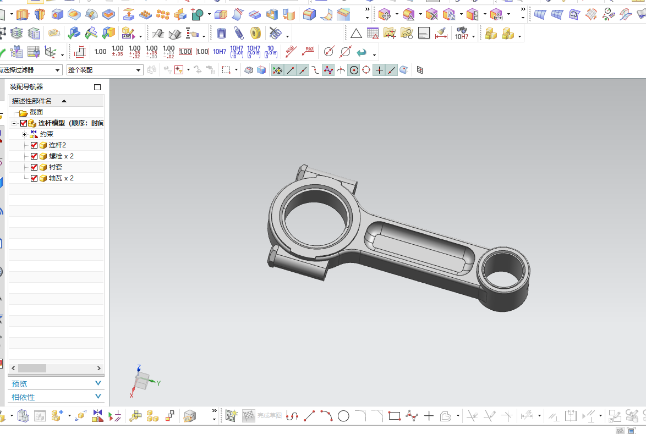Select the Delete Face icon
Image resolution: width=646 pixels, height=434 pixels.
[x=431, y=15]
